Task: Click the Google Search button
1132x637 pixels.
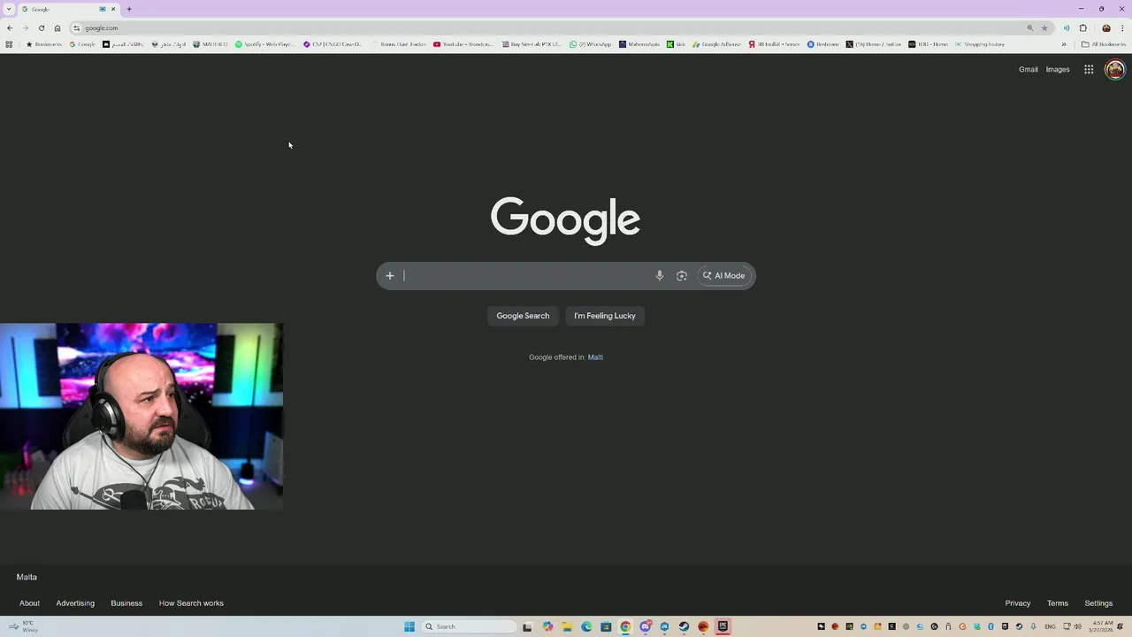Action: [x=523, y=316]
